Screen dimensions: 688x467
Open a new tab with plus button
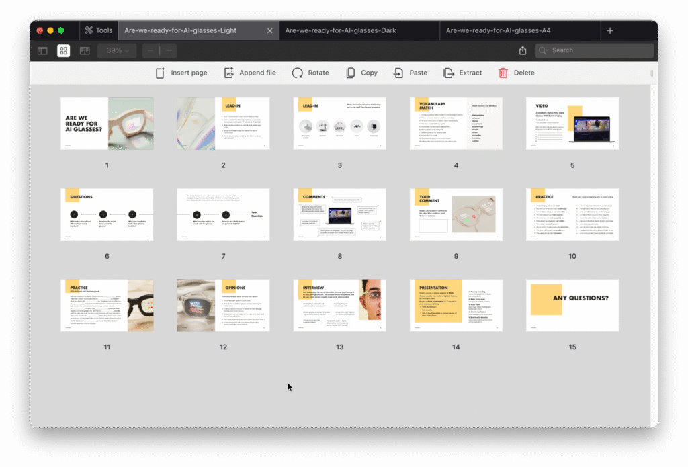pyautogui.click(x=610, y=30)
